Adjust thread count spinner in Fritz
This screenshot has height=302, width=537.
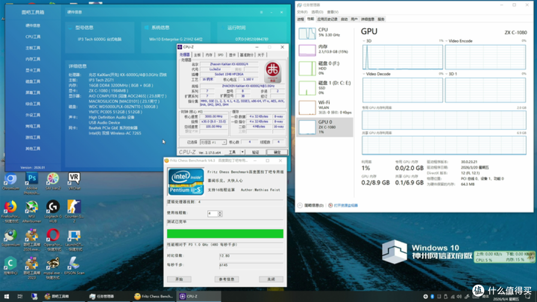coord(220,214)
